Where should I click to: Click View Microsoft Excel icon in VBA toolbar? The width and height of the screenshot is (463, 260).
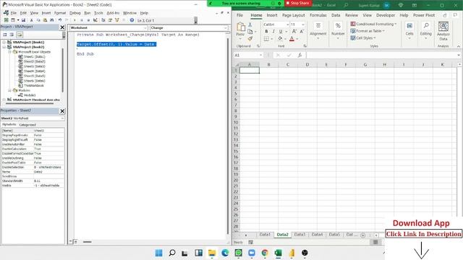(7, 20)
